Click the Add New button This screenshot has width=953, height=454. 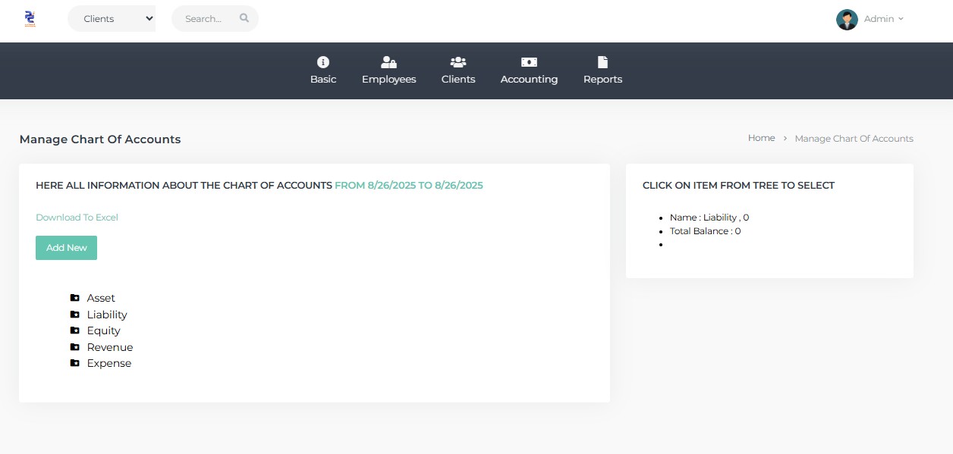point(66,247)
